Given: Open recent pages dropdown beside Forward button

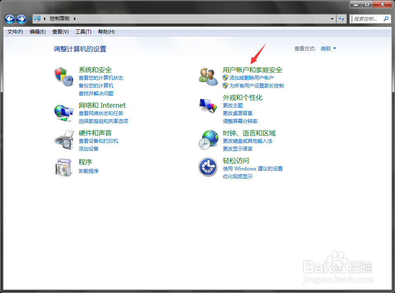Looking at the screenshot, I should pyautogui.click(x=29, y=19).
